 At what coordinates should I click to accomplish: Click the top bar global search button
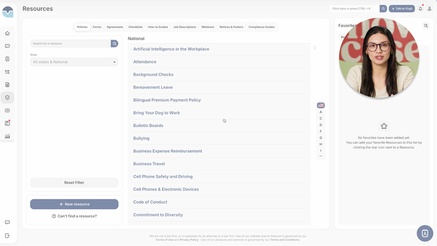(x=383, y=9)
